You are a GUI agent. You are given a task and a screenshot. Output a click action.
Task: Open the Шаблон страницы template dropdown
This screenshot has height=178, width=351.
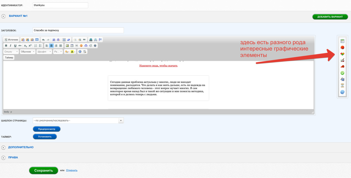coord(78,120)
